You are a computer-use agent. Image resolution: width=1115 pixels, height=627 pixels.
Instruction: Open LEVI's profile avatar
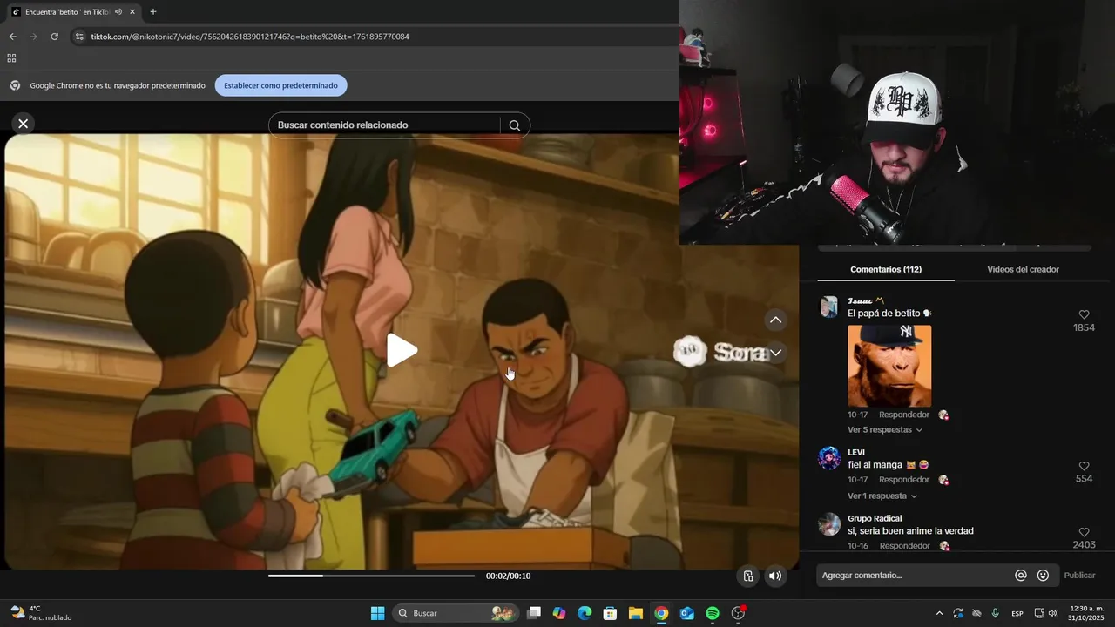coord(829,458)
